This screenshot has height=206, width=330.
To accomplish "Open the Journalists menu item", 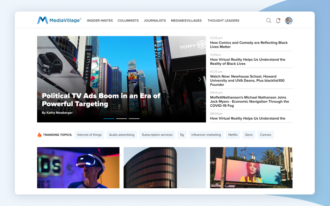I will pyautogui.click(x=155, y=21).
